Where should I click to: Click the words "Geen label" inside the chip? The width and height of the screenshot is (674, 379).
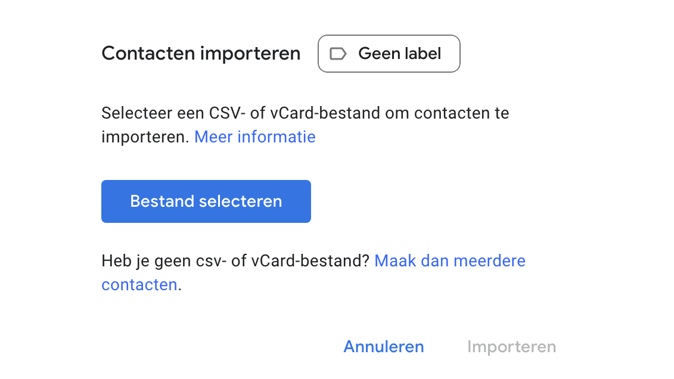(399, 54)
